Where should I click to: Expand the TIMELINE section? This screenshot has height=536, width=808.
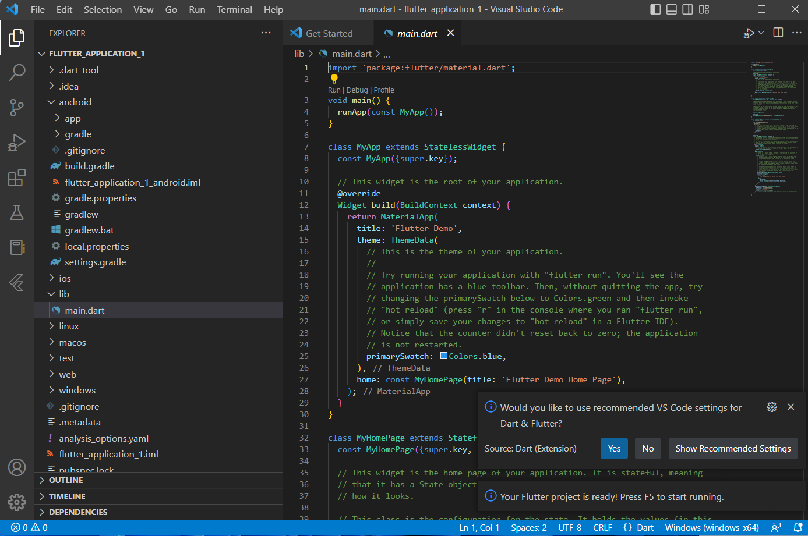pyautogui.click(x=158, y=496)
